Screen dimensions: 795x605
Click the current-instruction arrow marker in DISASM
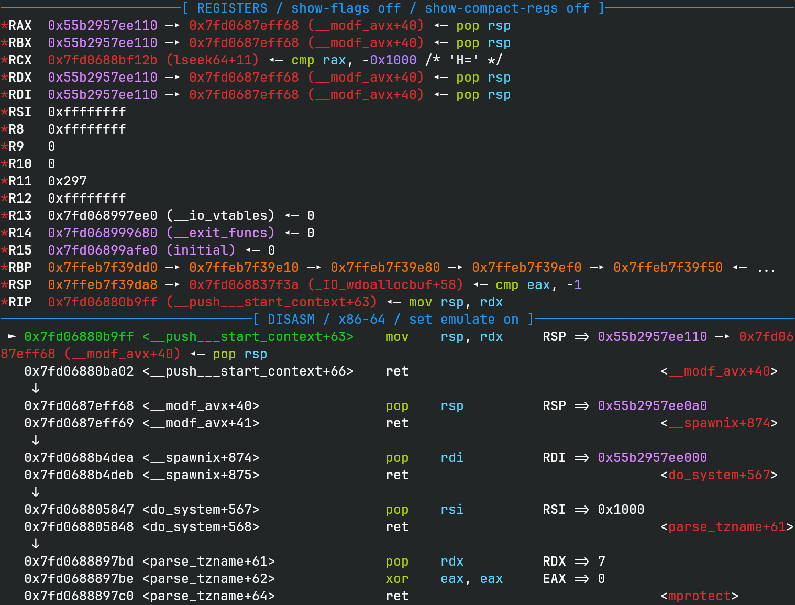click(12, 336)
